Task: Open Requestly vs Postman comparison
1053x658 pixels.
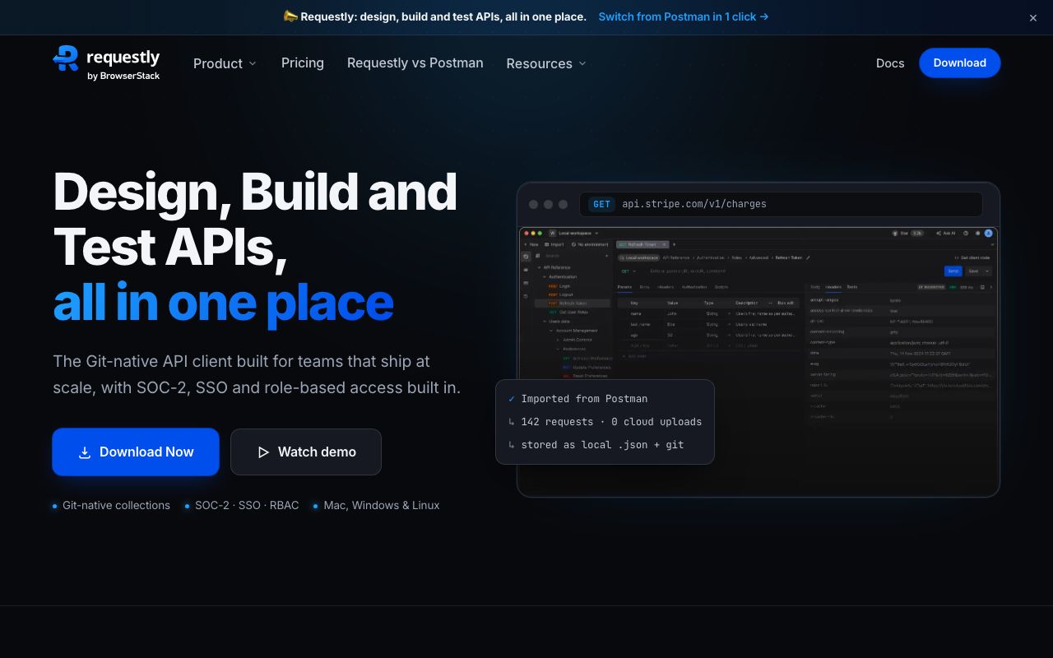Action: click(415, 63)
